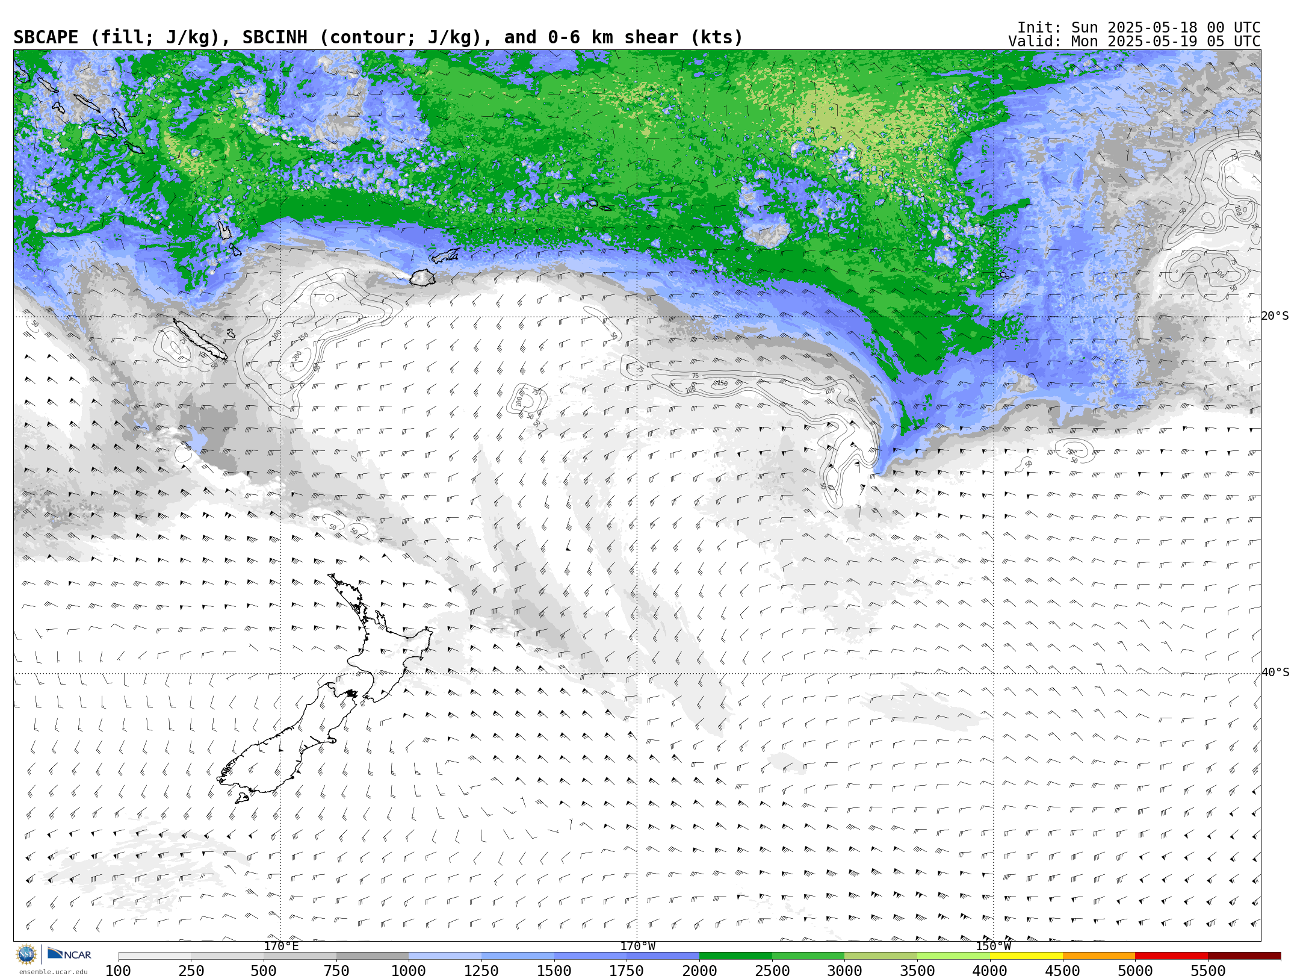Viewport: 1300px width, 979px height.
Task: Select the medium green 2500–3000 color swatch
Action: pyautogui.click(x=808, y=956)
